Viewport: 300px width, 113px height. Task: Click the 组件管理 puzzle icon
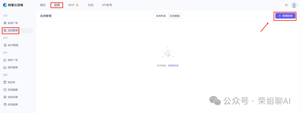coord(5,68)
